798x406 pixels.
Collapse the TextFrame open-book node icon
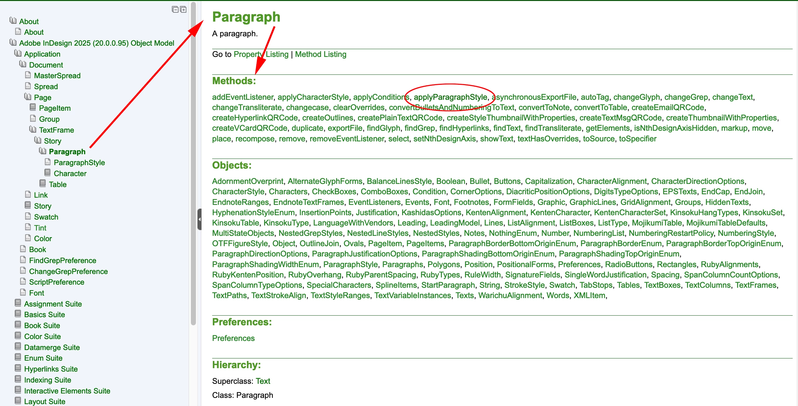pos(33,129)
